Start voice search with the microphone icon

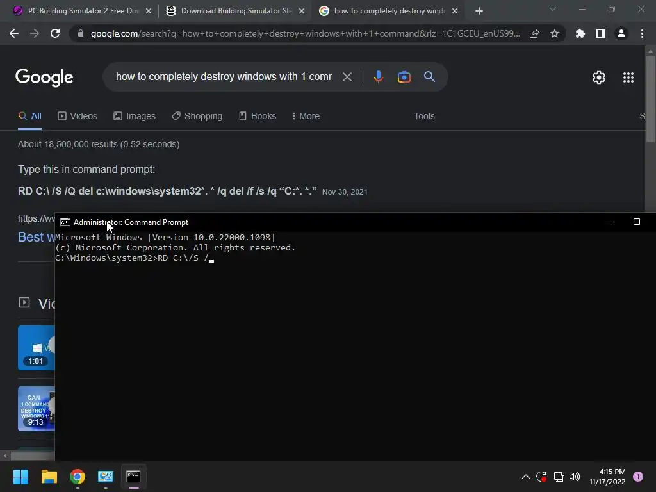tap(378, 77)
